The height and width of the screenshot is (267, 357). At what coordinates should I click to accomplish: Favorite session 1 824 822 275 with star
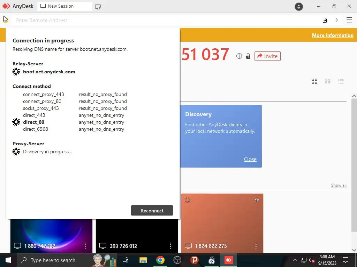point(257,200)
